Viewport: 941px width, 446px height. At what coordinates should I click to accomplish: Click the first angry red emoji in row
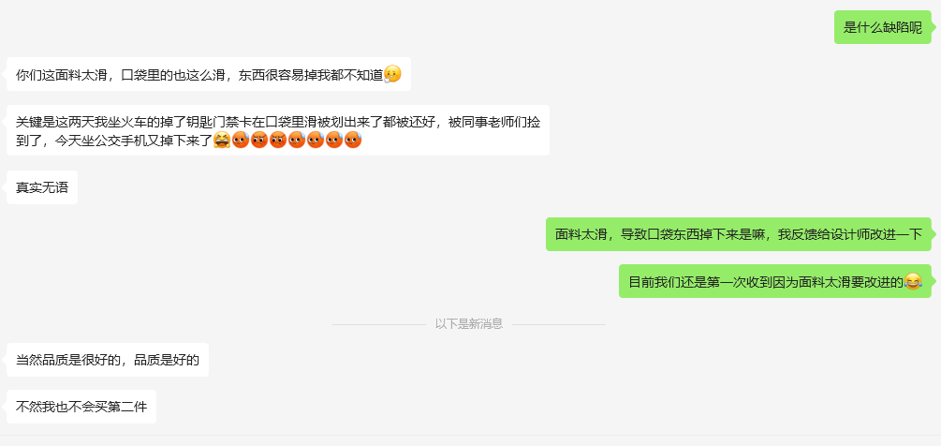point(241,141)
